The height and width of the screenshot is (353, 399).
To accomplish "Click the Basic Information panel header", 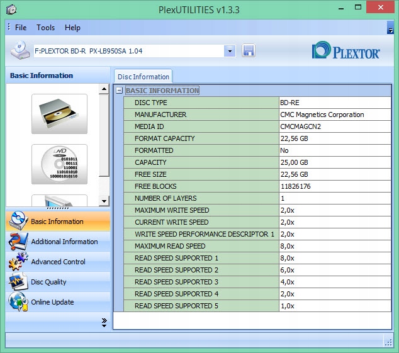I will coord(58,76).
